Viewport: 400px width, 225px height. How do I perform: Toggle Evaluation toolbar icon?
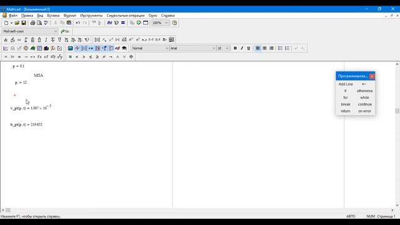[x=91, y=48]
